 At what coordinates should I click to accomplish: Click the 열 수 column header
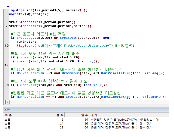click(84, 115)
